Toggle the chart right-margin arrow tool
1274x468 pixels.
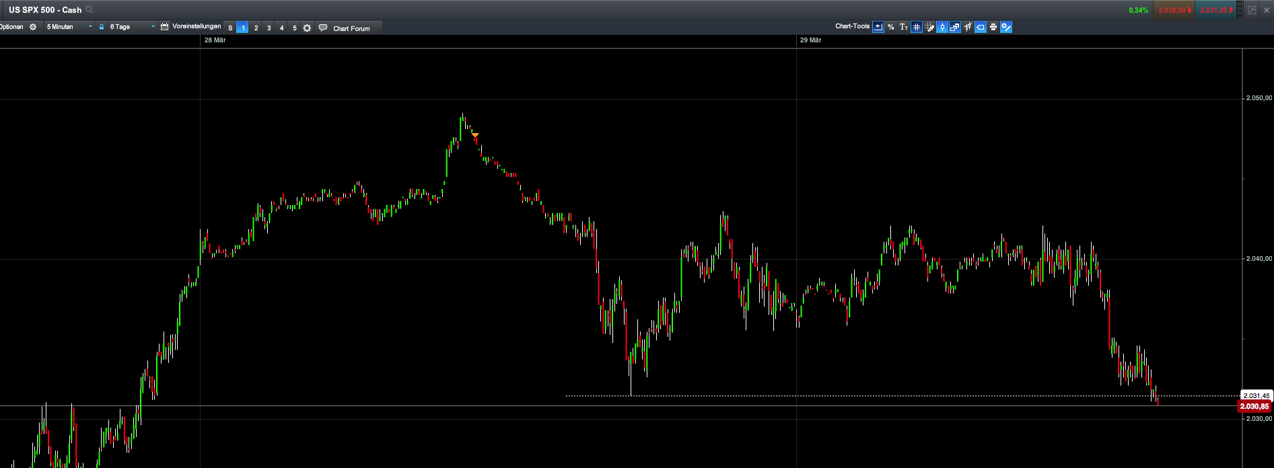(x=878, y=27)
